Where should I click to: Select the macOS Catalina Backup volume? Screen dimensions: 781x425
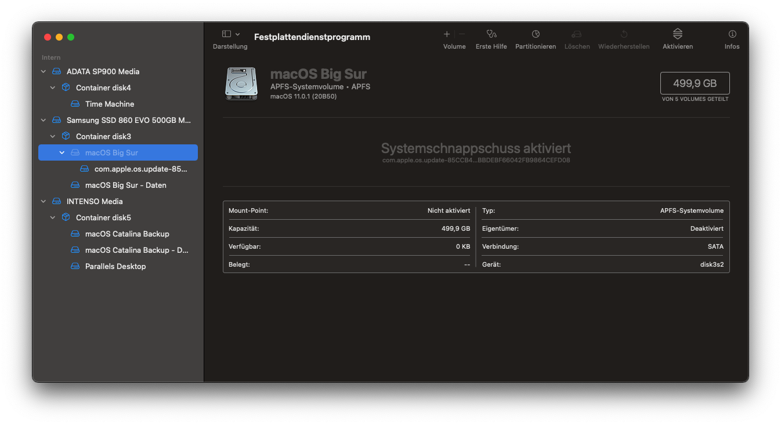tap(126, 234)
